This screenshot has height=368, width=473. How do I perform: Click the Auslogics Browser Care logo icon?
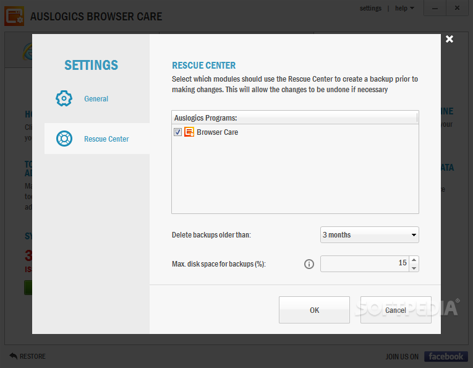(14, 17)
